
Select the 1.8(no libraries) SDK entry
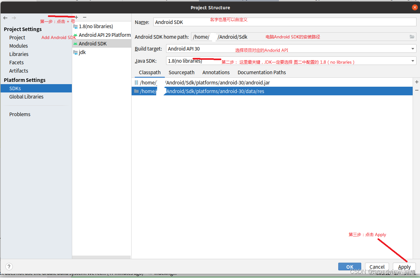[102, 26]
